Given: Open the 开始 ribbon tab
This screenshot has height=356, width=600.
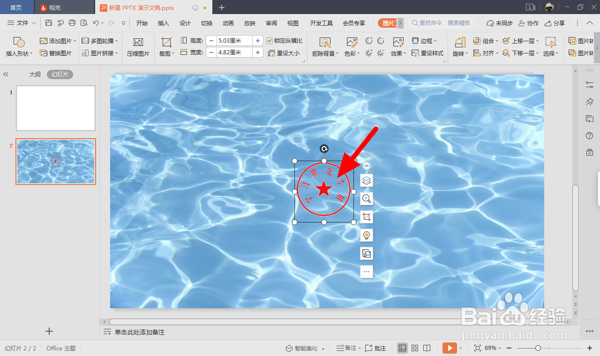Looking at the screenshot, I should point(142,23).
